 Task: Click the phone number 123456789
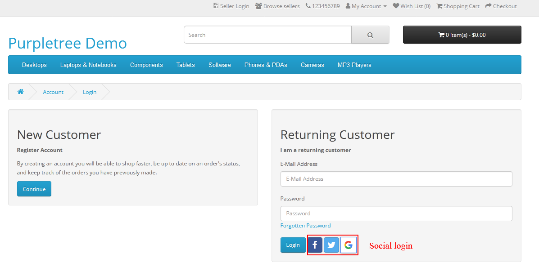322,6
